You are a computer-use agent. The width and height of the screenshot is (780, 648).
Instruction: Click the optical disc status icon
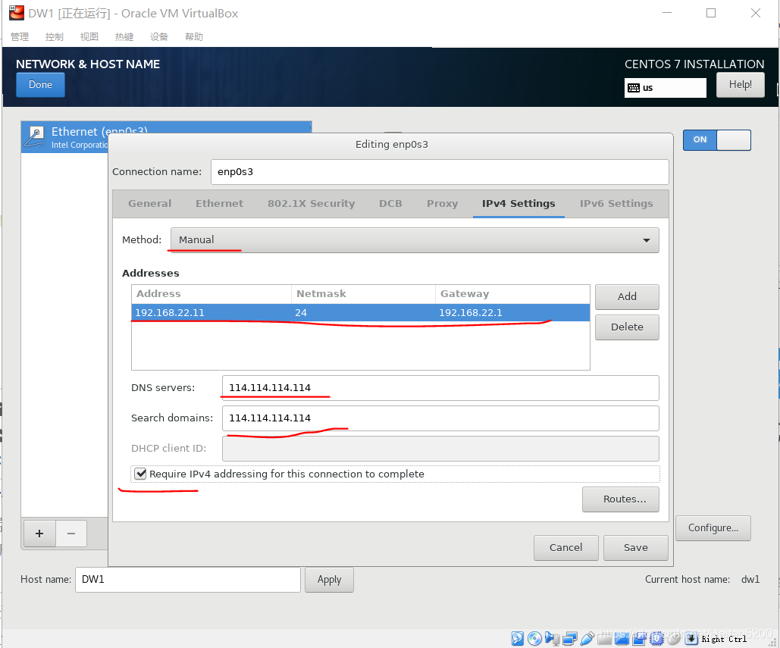[534, 638]
